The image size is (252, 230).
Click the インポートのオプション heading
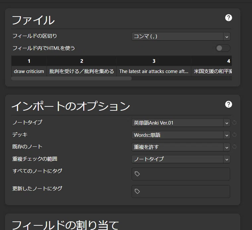click(71, 106)
